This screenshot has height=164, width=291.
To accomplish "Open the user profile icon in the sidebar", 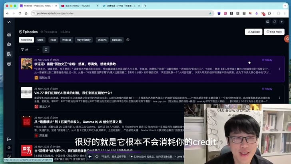I will pyautogui.click(x=9, y=64).
